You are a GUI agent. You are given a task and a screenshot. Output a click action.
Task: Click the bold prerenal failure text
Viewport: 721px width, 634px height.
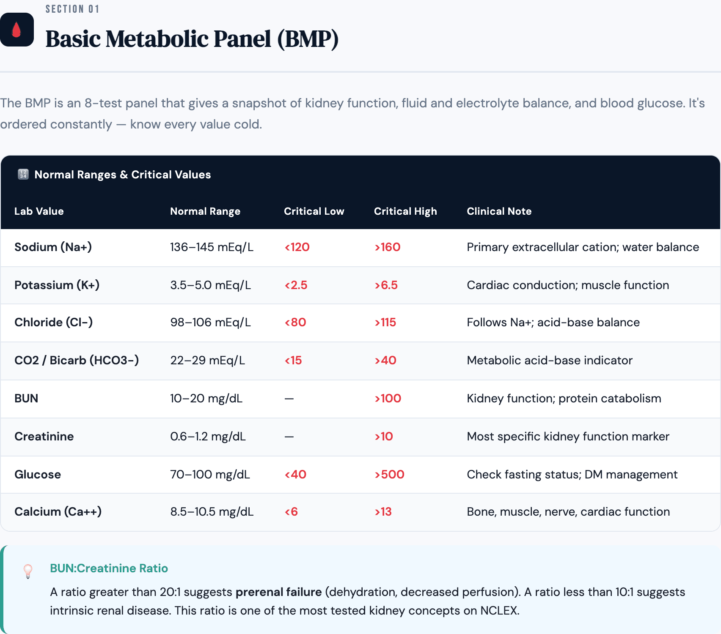278,592
